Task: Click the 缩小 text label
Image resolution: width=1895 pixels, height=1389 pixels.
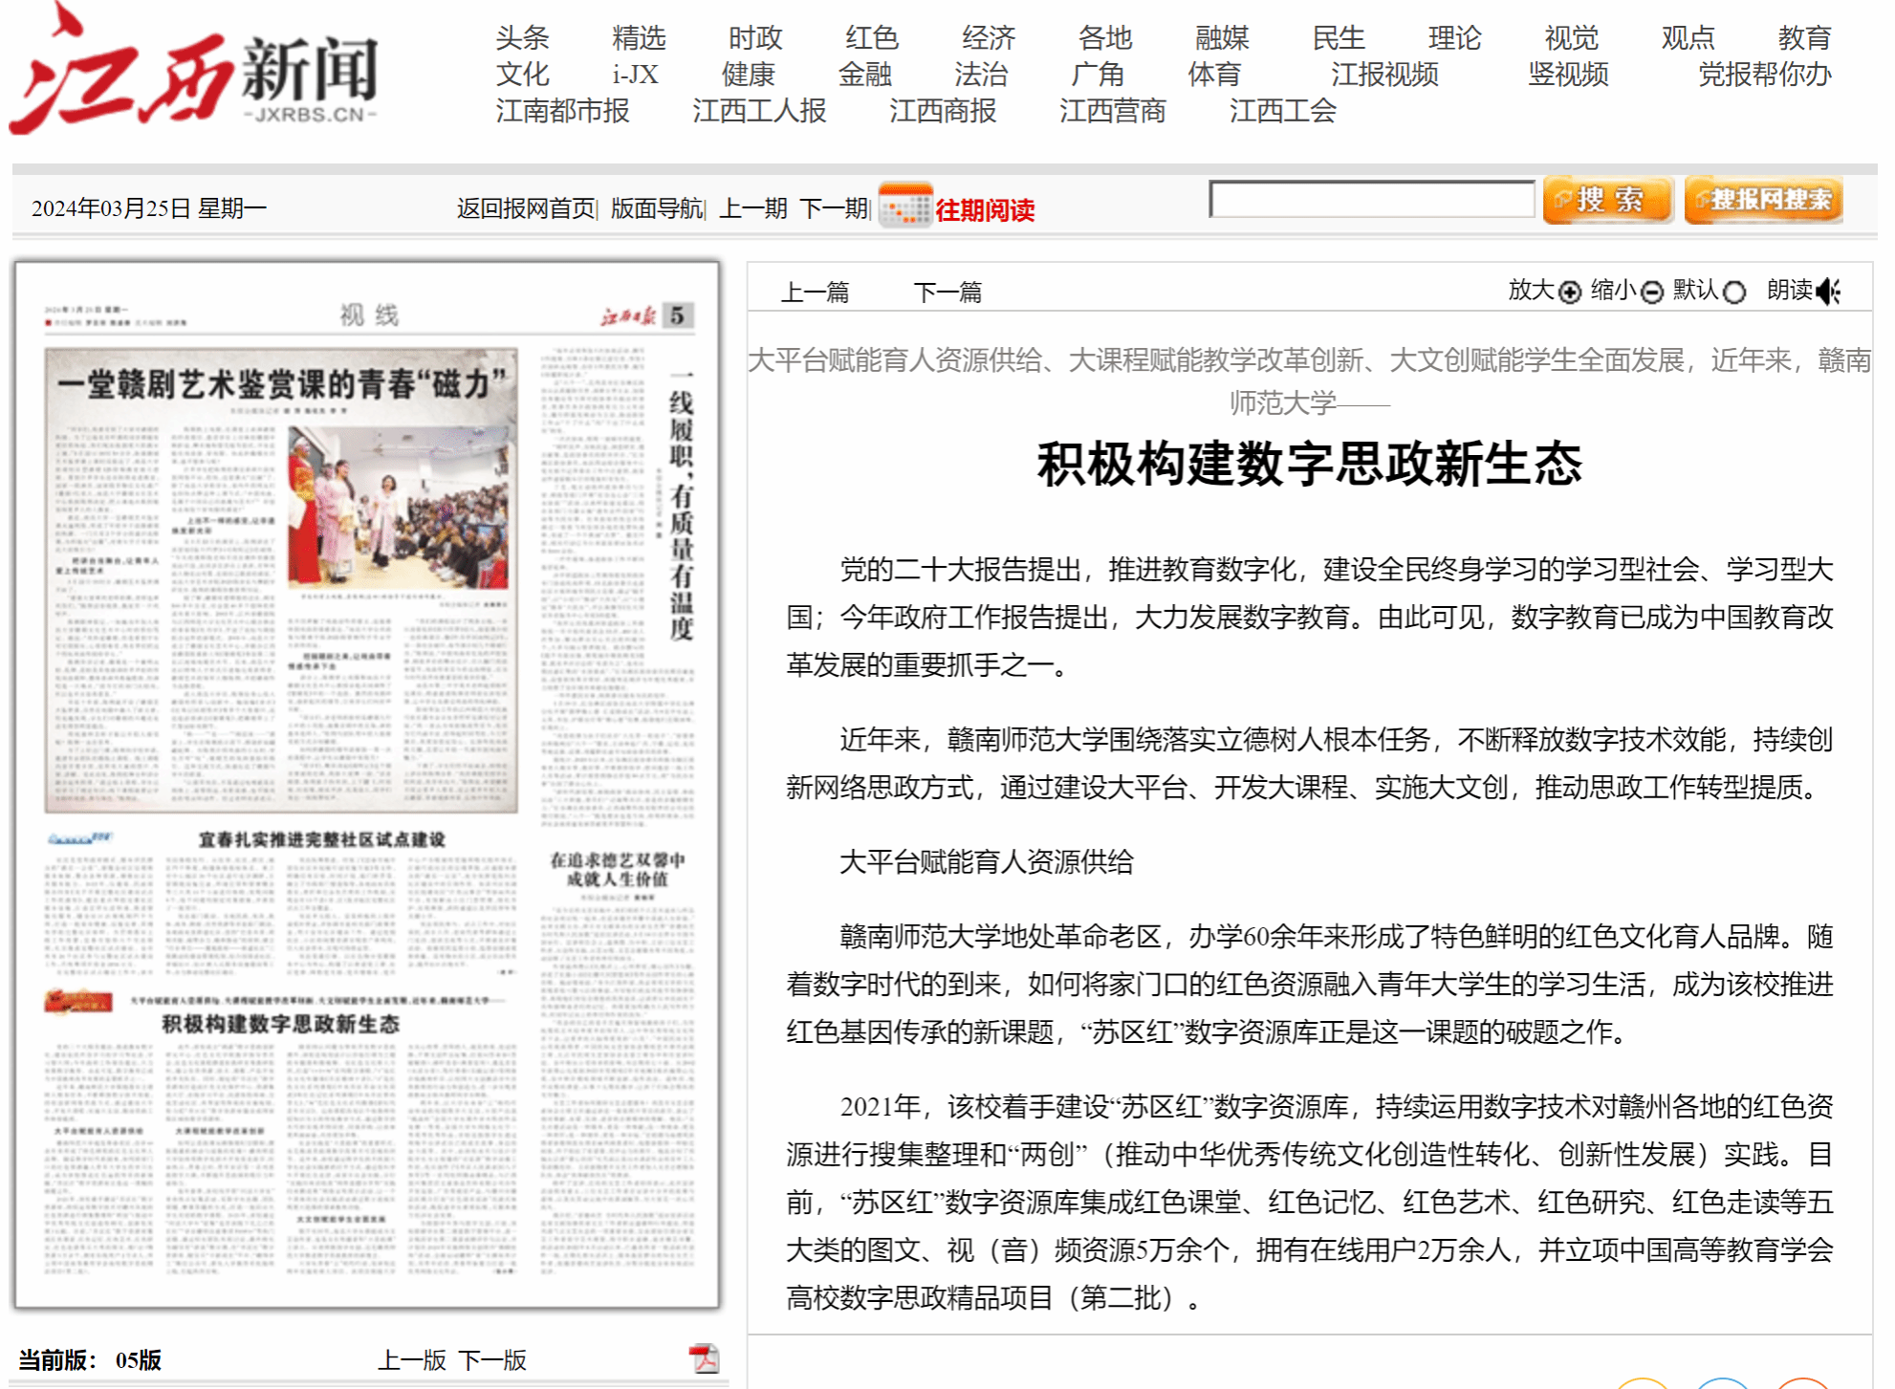Action: click(x=1614, y=290)
